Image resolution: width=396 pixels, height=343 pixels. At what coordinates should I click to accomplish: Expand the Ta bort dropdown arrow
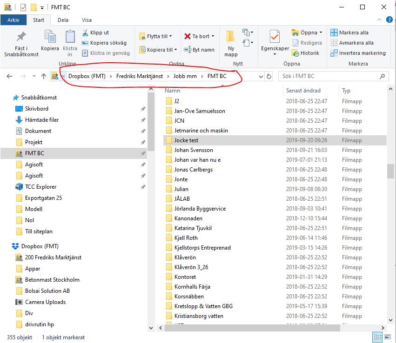click(x=213, y=36)
